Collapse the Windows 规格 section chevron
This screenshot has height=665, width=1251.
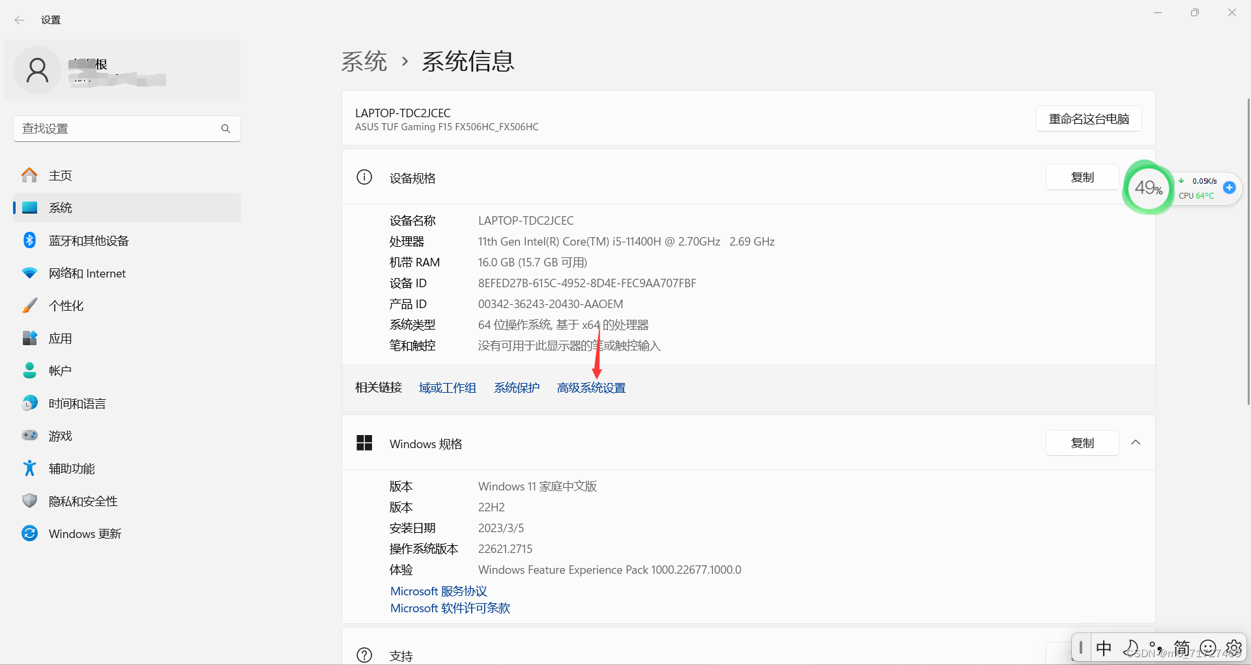click(x=1136, y=443)
